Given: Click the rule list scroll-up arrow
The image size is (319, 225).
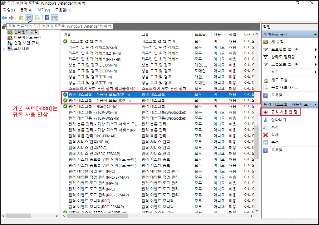Looking at the screenshot, I should pyautogui.click(x=257, y=34).
